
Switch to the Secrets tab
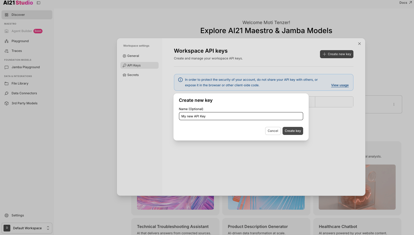coord(140,75)
